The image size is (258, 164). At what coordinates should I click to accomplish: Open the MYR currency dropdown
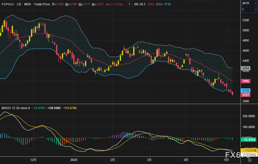coord(249,3)
